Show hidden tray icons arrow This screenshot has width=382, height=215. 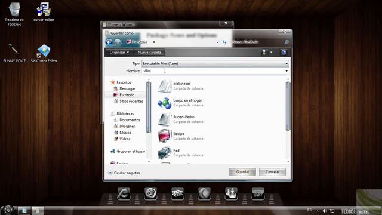click(x=318, y=211)
